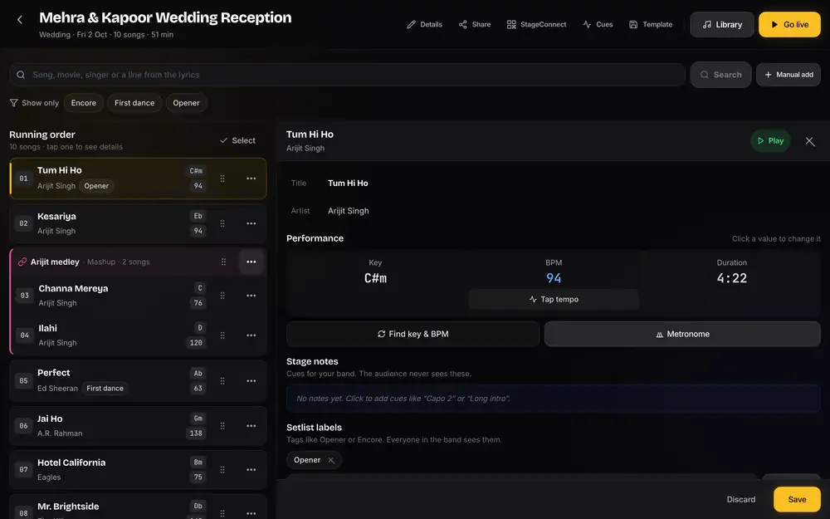Select the Kesariya song row
Screen dimensions: 830x519
pos(138,223)
